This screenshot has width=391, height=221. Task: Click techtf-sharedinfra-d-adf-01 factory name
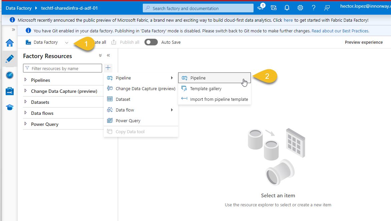click(x=69, y=8)
